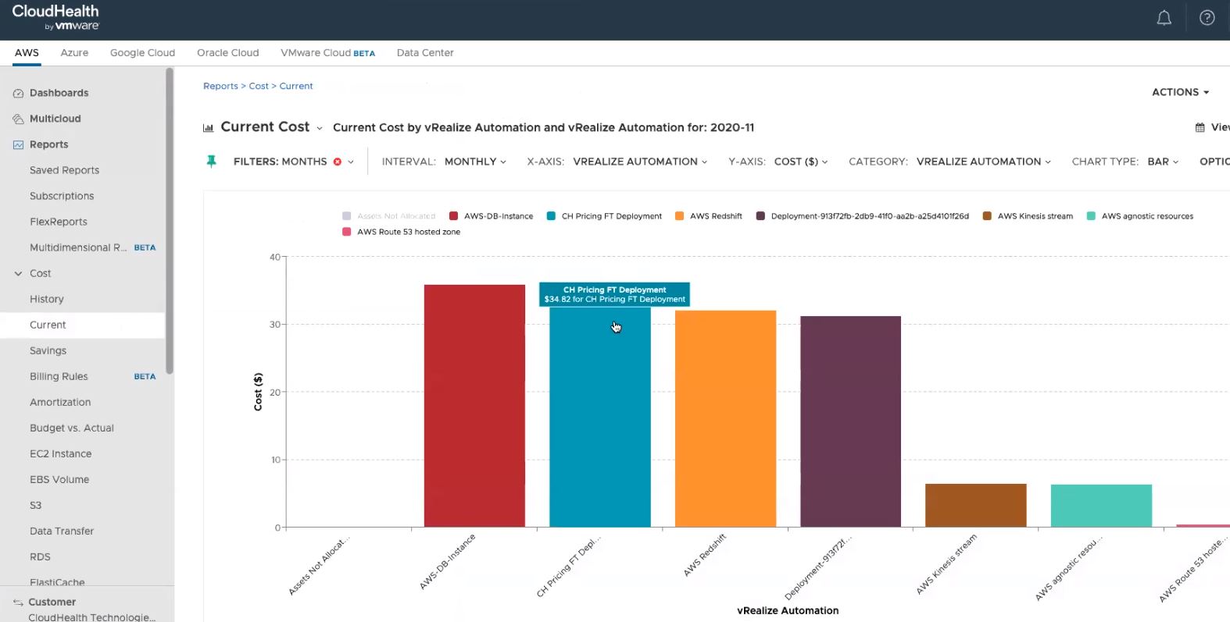Collapse the Cost sidebar section
Viewport: 1230px width, 622px height.
click(x=18, y=273)
